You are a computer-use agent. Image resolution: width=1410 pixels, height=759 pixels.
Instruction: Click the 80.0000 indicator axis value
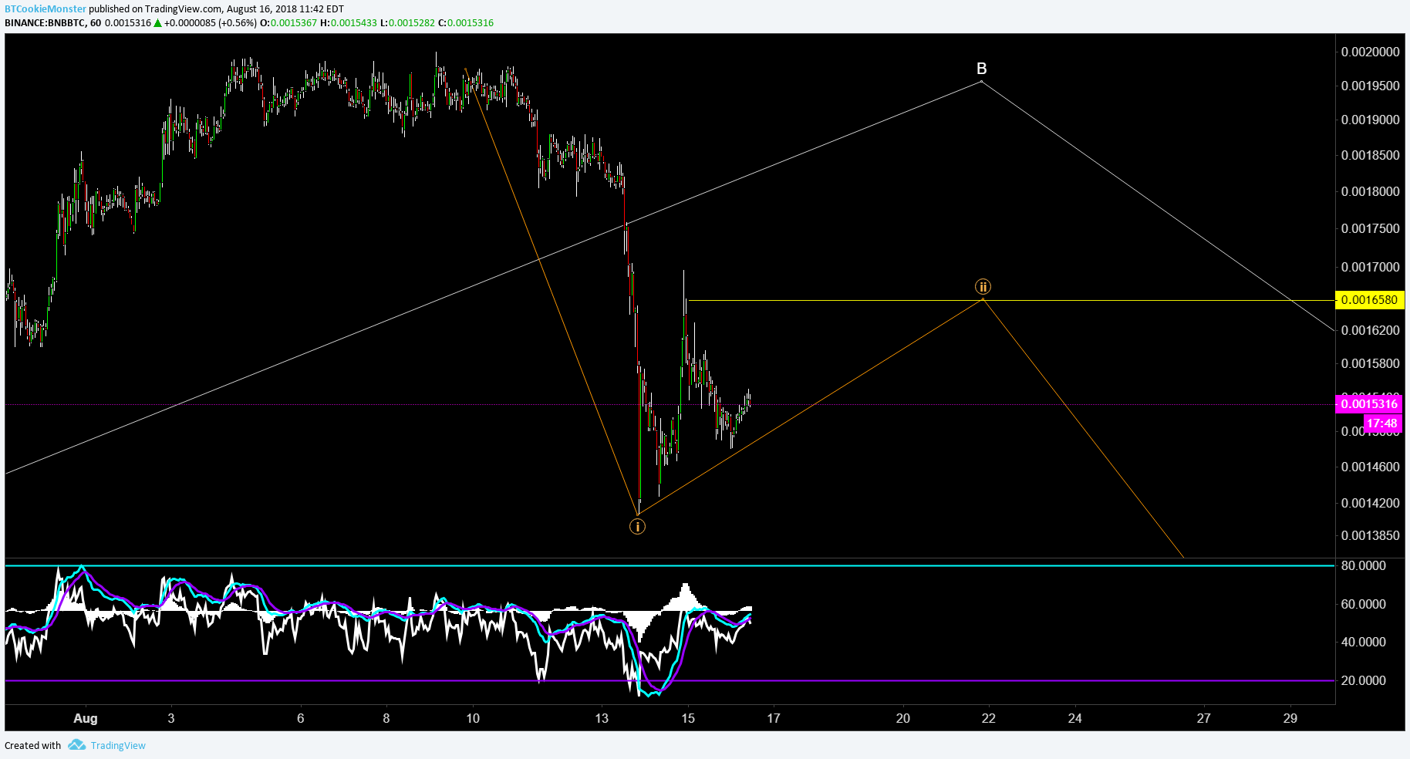coord(1363,565)
